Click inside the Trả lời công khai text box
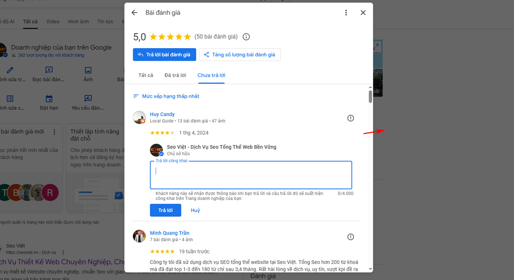Viewport: 514px width, 280px height. pyautogui.click(x=251, y=175)
